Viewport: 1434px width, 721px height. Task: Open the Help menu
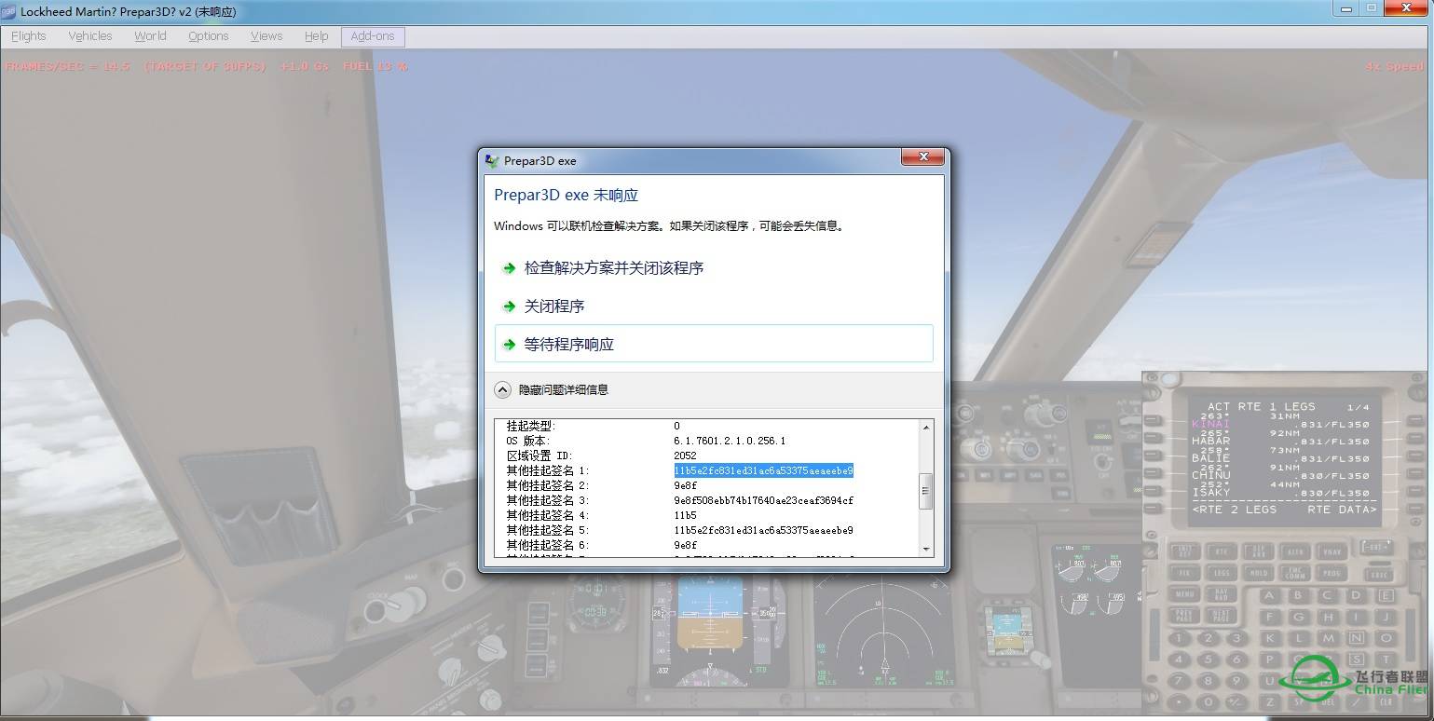click(x=317, y=36)
